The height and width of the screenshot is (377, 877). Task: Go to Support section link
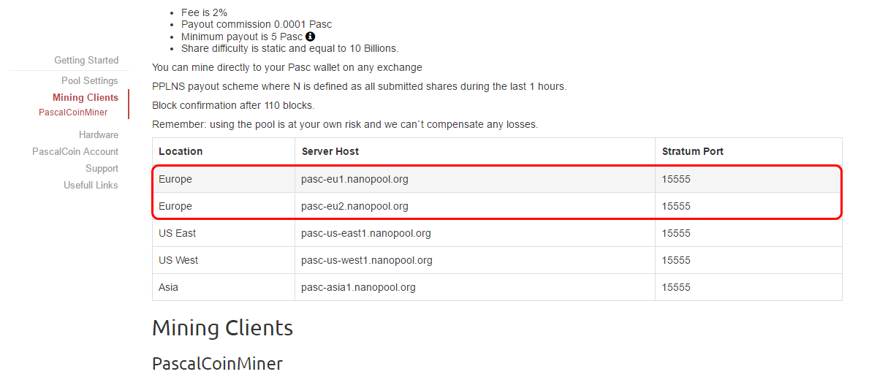click(x=102, y=168)
